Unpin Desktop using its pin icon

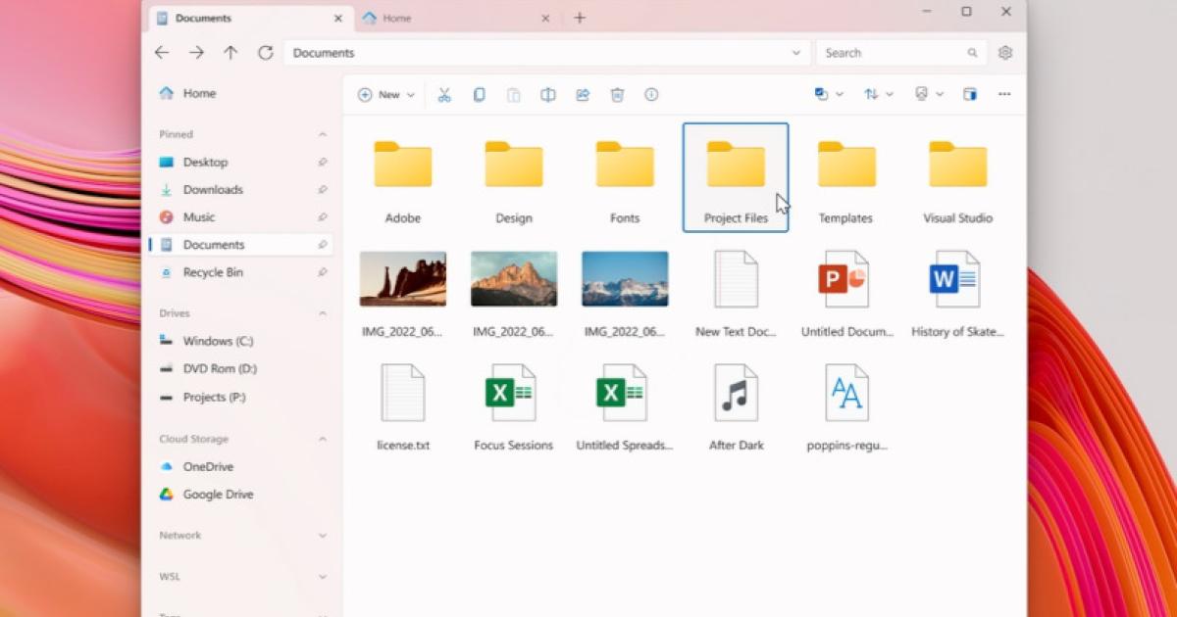tap(323, 163)
